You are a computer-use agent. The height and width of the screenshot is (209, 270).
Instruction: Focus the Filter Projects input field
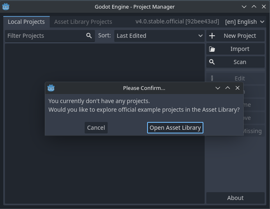coord(50,36)
